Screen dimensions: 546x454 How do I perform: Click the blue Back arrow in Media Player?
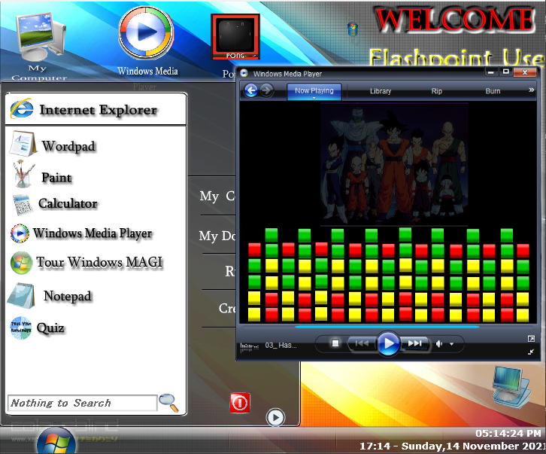(x=251, y=90)
